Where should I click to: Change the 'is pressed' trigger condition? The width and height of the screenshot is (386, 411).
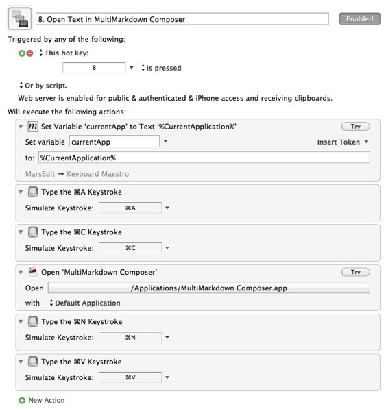pyautogui.click(x=161, y=68)
